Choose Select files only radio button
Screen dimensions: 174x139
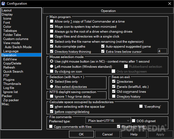tap(51, 81)
